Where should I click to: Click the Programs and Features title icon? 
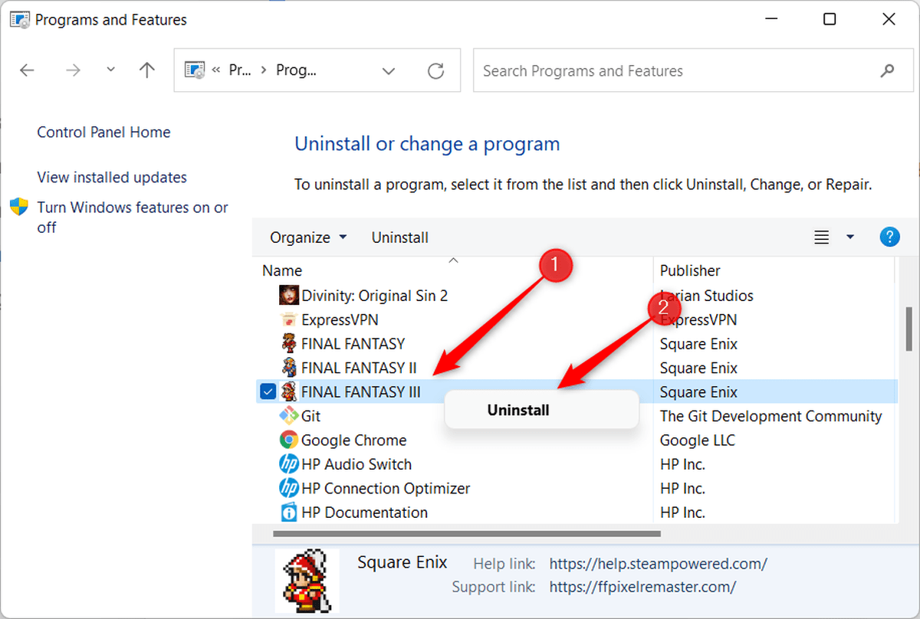click(x=20, y=20)
